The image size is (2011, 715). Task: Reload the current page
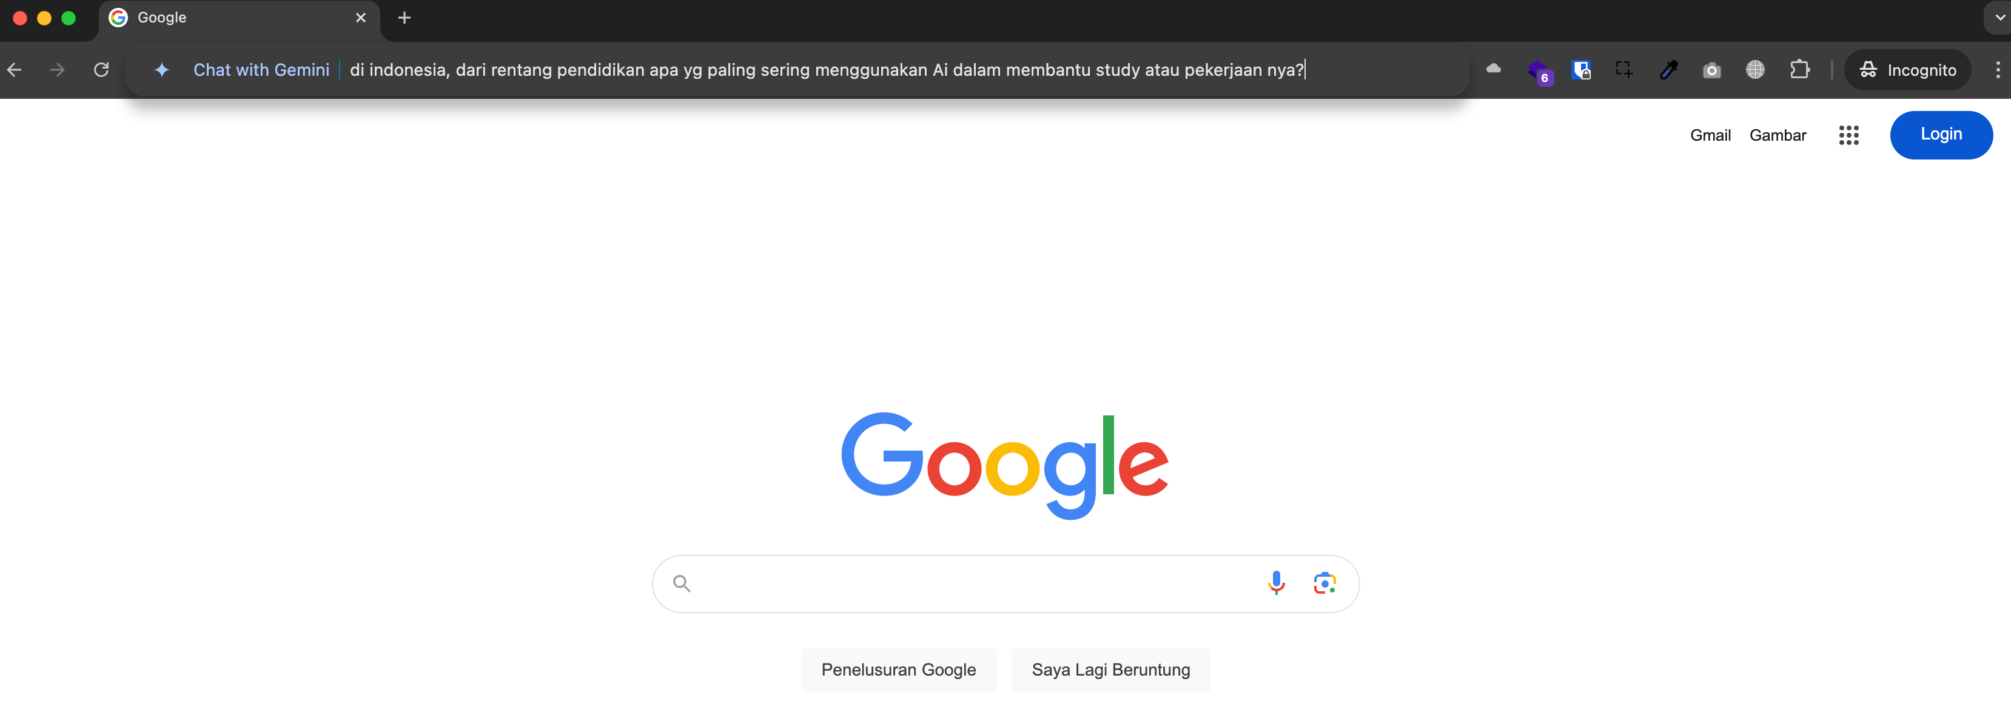point(101,70)
